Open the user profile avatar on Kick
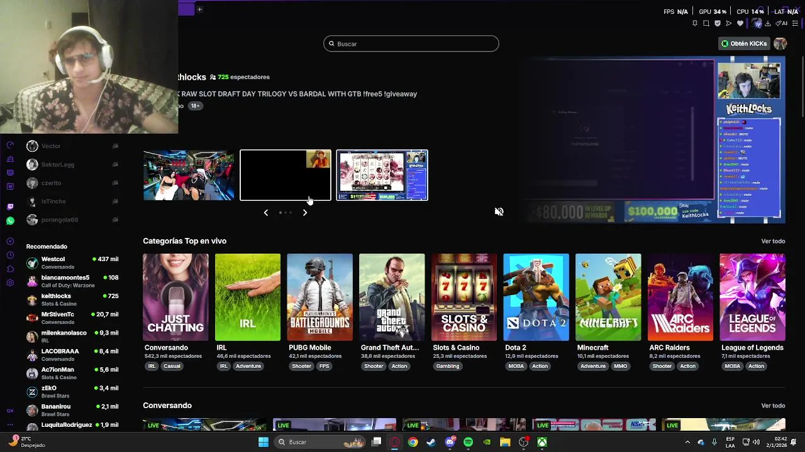This screenshot has width=805, height=452. tap(780, 43)
